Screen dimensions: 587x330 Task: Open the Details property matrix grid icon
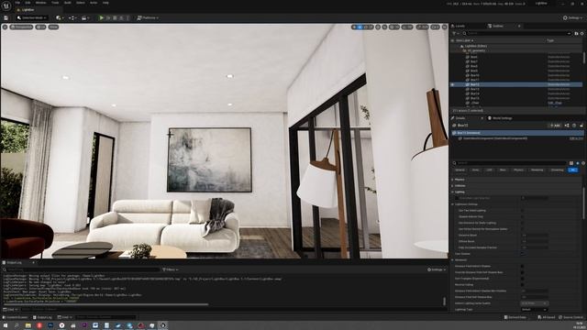571,163
